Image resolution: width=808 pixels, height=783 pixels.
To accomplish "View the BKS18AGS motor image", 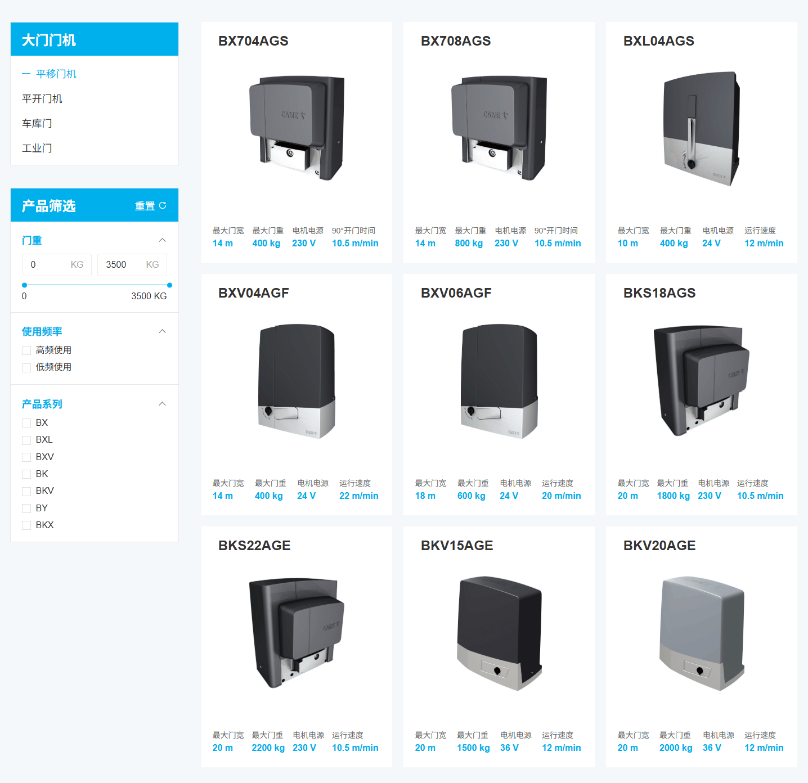I will point(701,381).
